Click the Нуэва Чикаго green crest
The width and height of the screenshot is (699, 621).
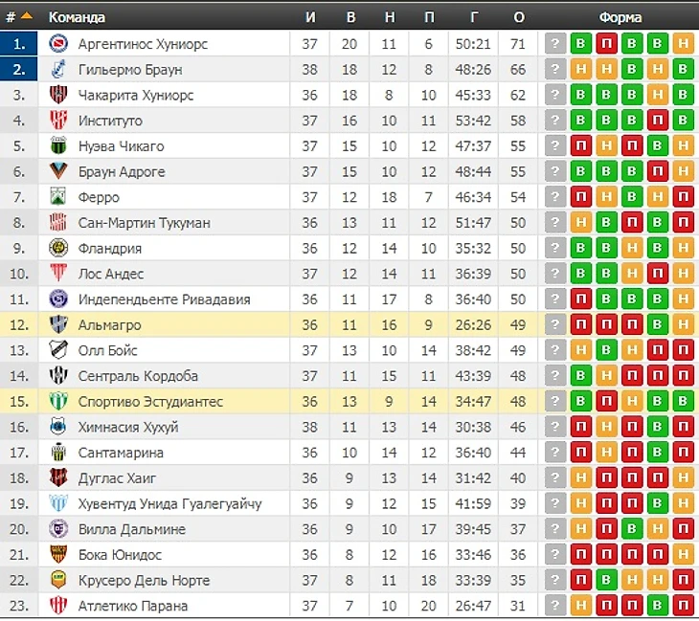(x=58, y=145)
